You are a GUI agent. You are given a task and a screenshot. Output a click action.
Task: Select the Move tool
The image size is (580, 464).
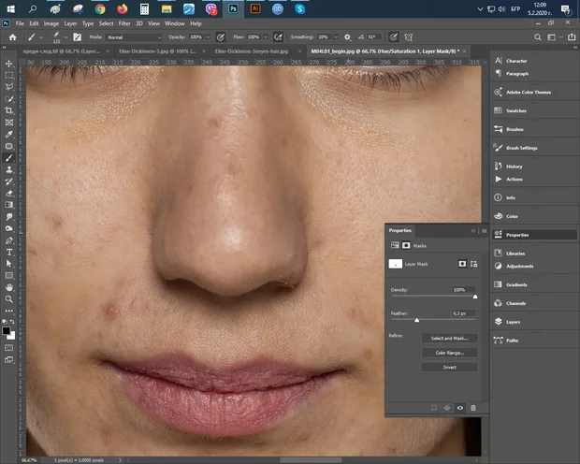[8, 64]
